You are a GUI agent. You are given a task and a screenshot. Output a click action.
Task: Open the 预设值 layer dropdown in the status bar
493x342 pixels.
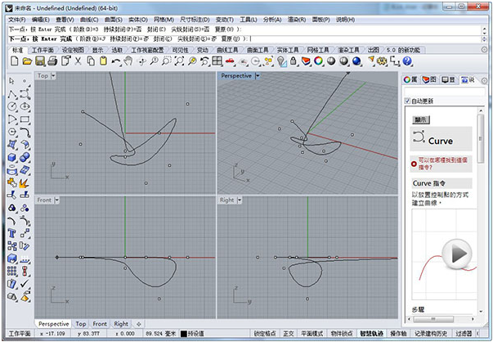(x=193, y=334)
